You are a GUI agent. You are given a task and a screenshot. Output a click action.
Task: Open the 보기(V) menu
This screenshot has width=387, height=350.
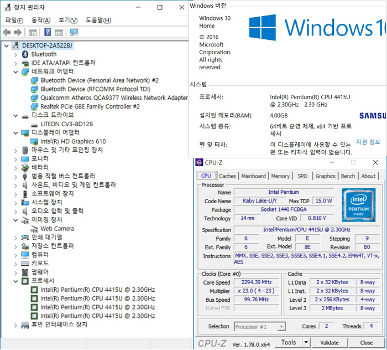pyautogui.click(x=68, y=20)
